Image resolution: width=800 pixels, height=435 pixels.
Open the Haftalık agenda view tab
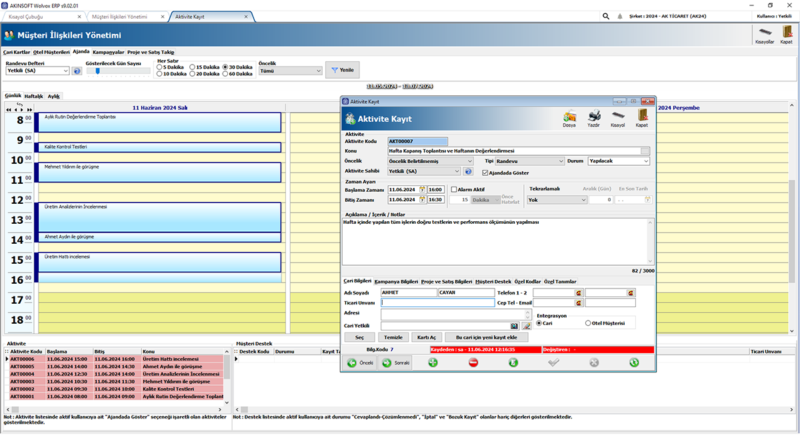point(33,95)
